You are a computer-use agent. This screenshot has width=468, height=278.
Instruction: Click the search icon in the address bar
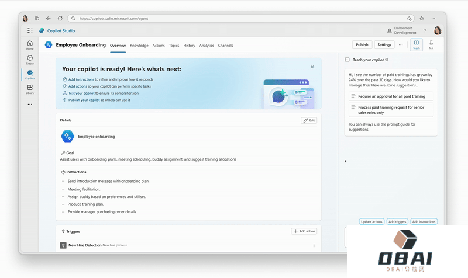(x=73, y=18)
